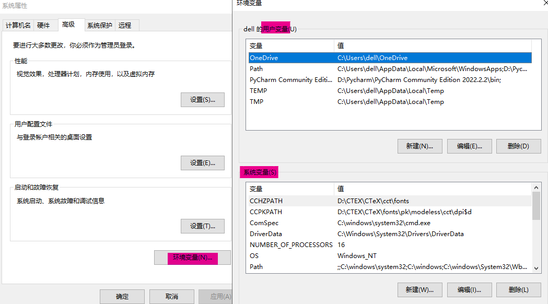Switch to the 计算机名 tab
548x304 pixels.
(x=18, y=26)
